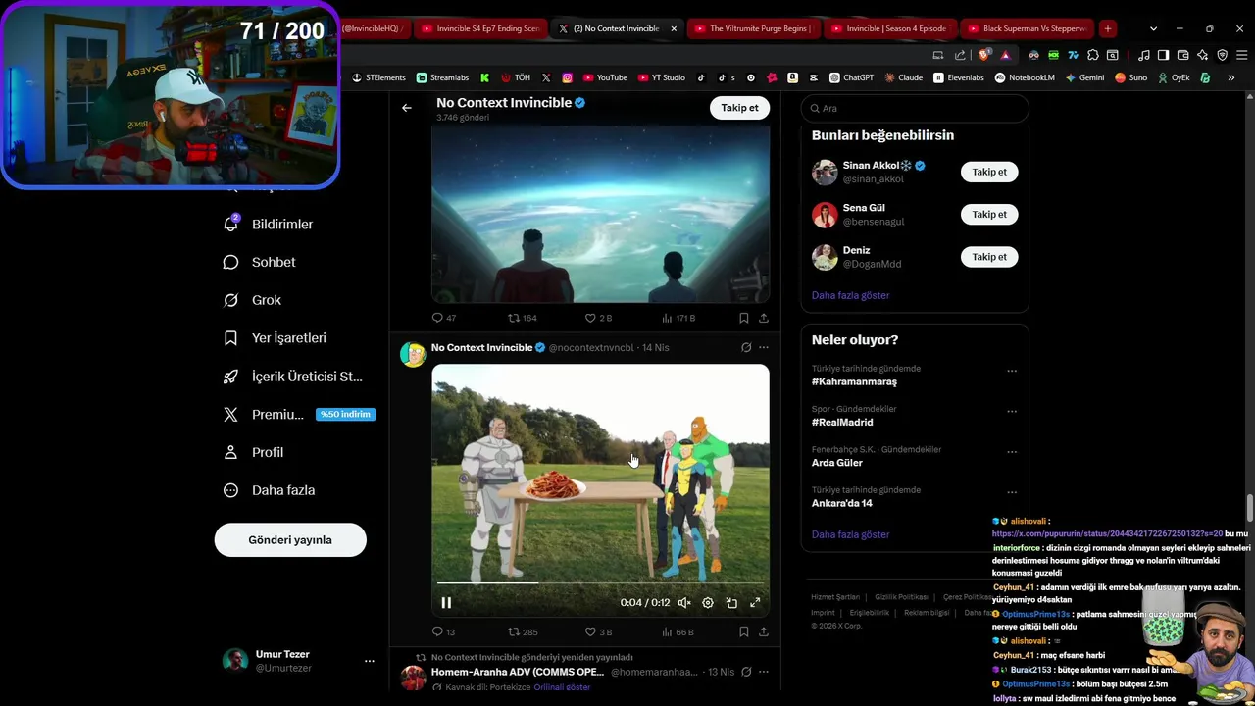
Task: Open more options for #RealMadrid trend
Action: 1012,411
